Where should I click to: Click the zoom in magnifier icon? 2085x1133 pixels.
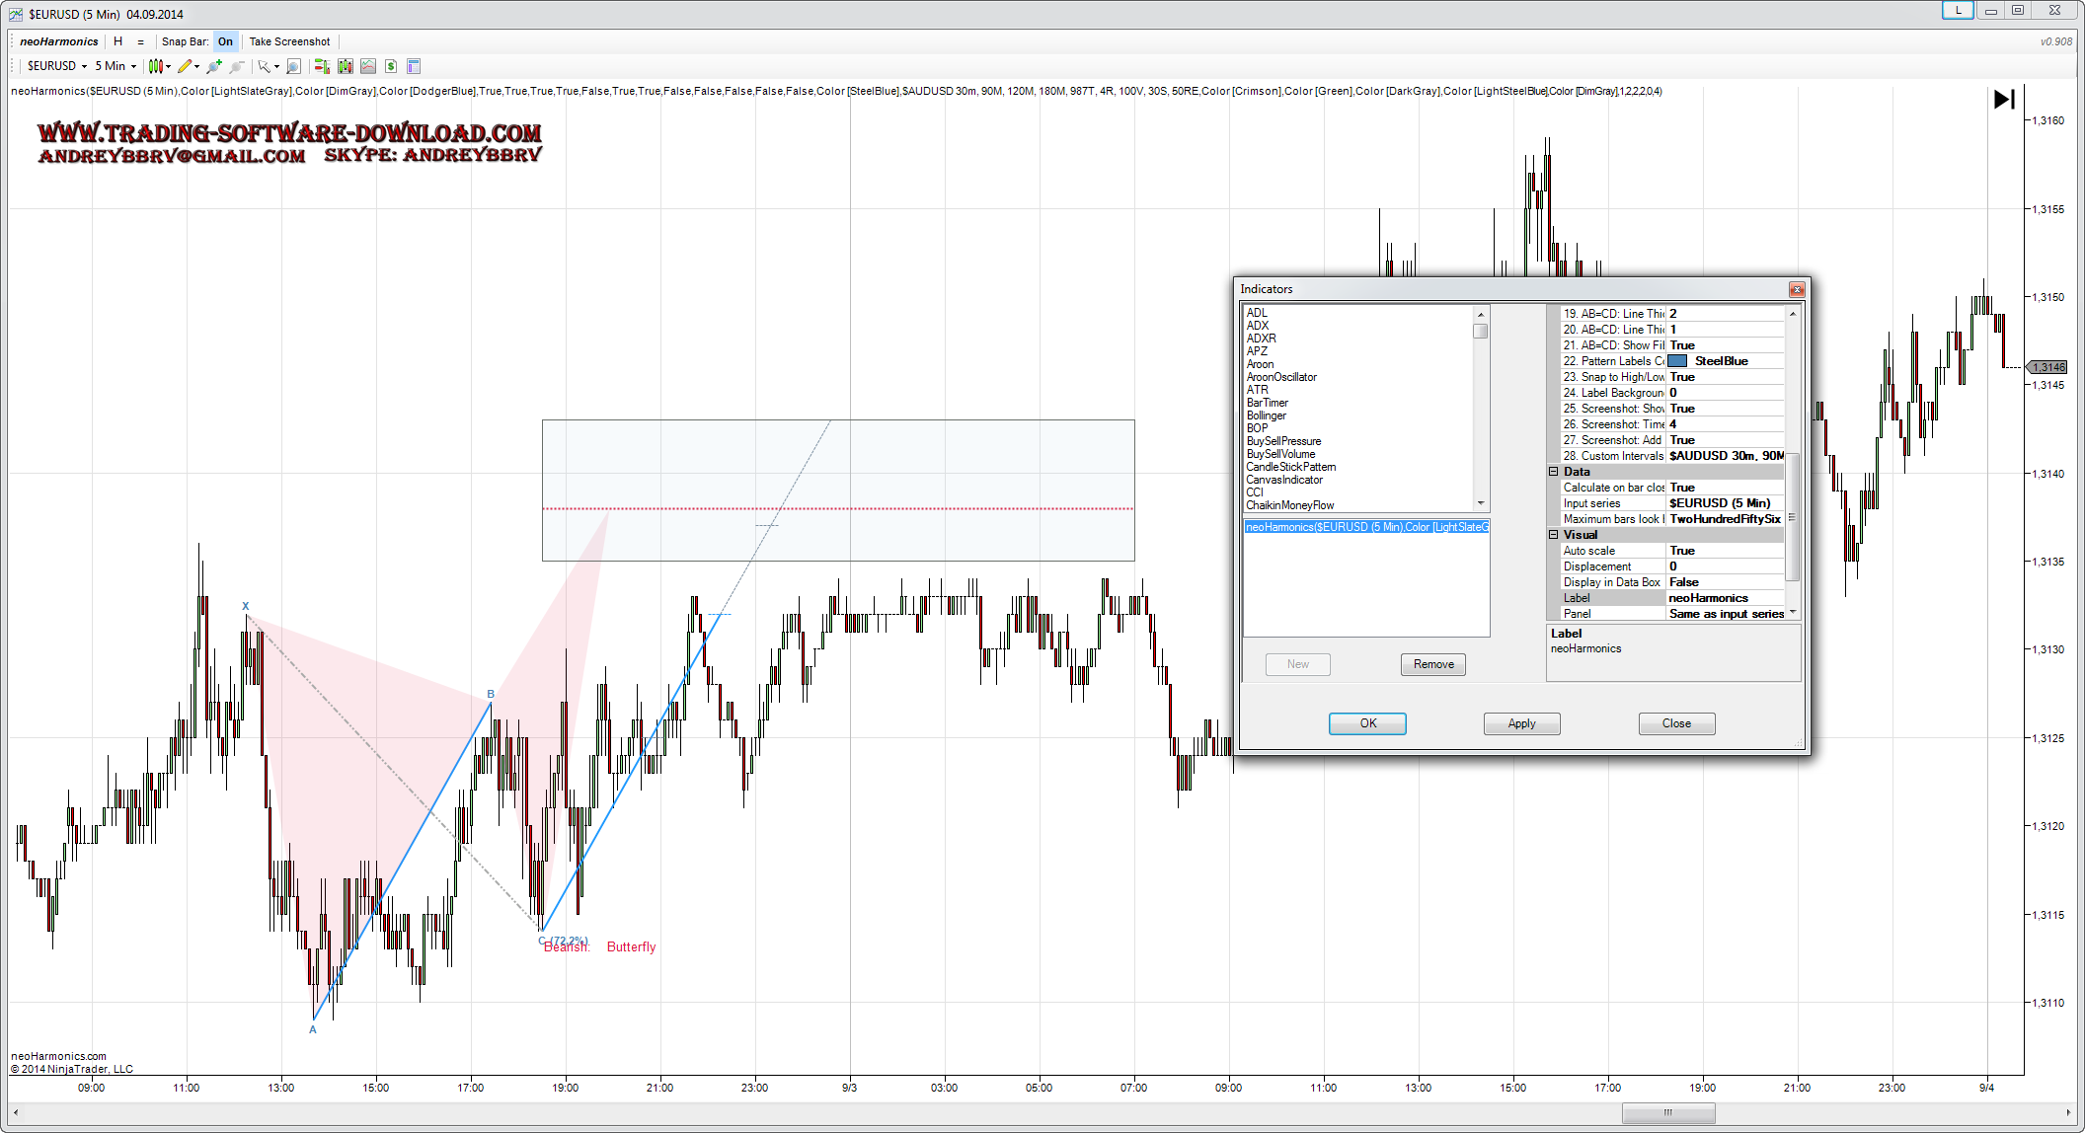coord(213,66)
